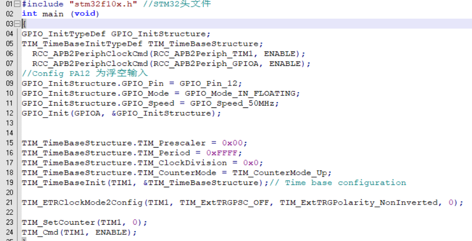
Task: Click the 'Time base configuration' comment
Action: pos(346,183)
